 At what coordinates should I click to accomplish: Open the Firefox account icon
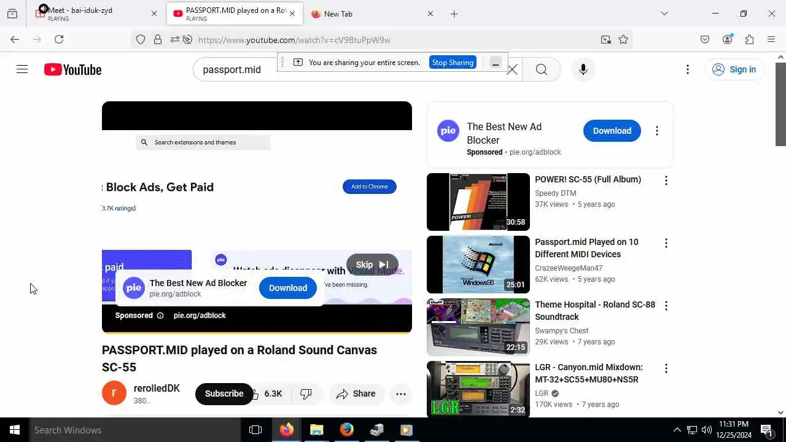pos(728,39)
